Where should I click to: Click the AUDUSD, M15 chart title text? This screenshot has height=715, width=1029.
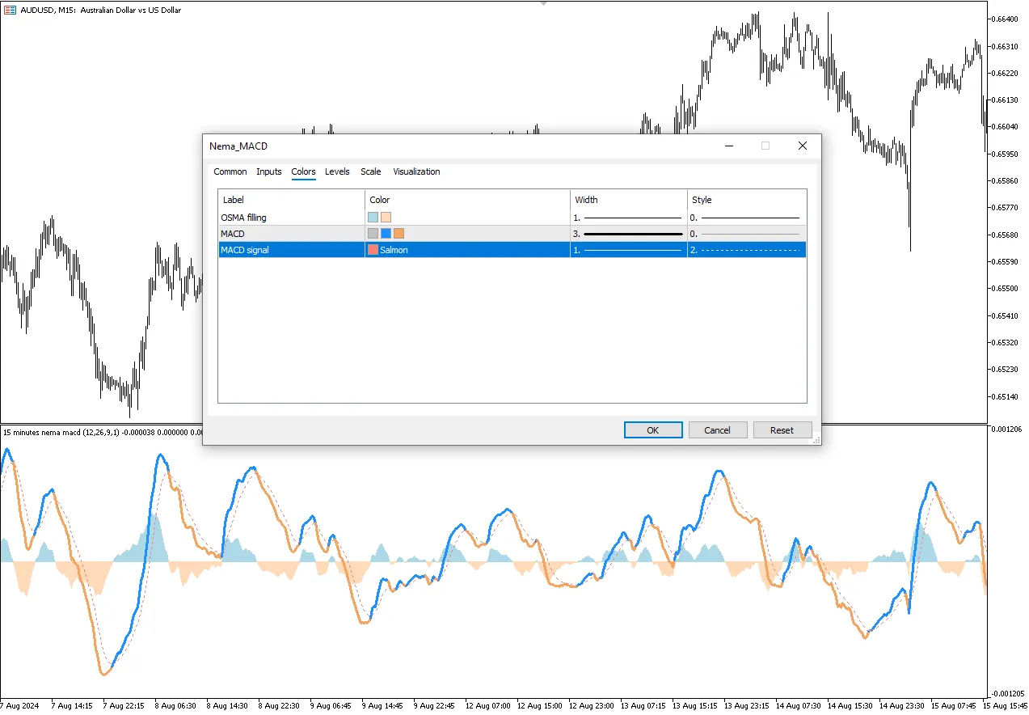tap(101, 10)
